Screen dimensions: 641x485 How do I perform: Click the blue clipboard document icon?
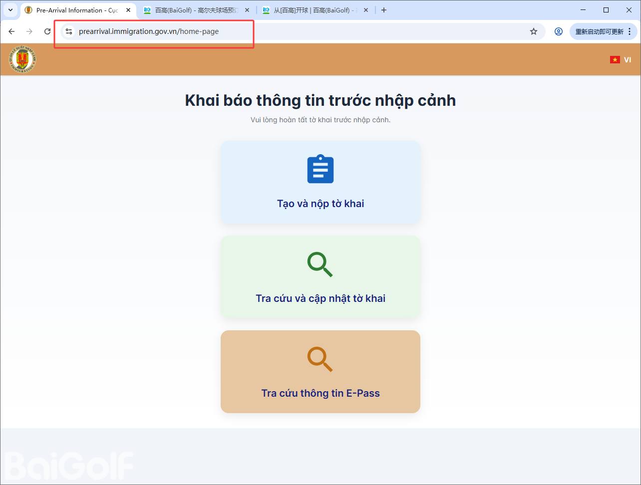click(x=320, y=169)
